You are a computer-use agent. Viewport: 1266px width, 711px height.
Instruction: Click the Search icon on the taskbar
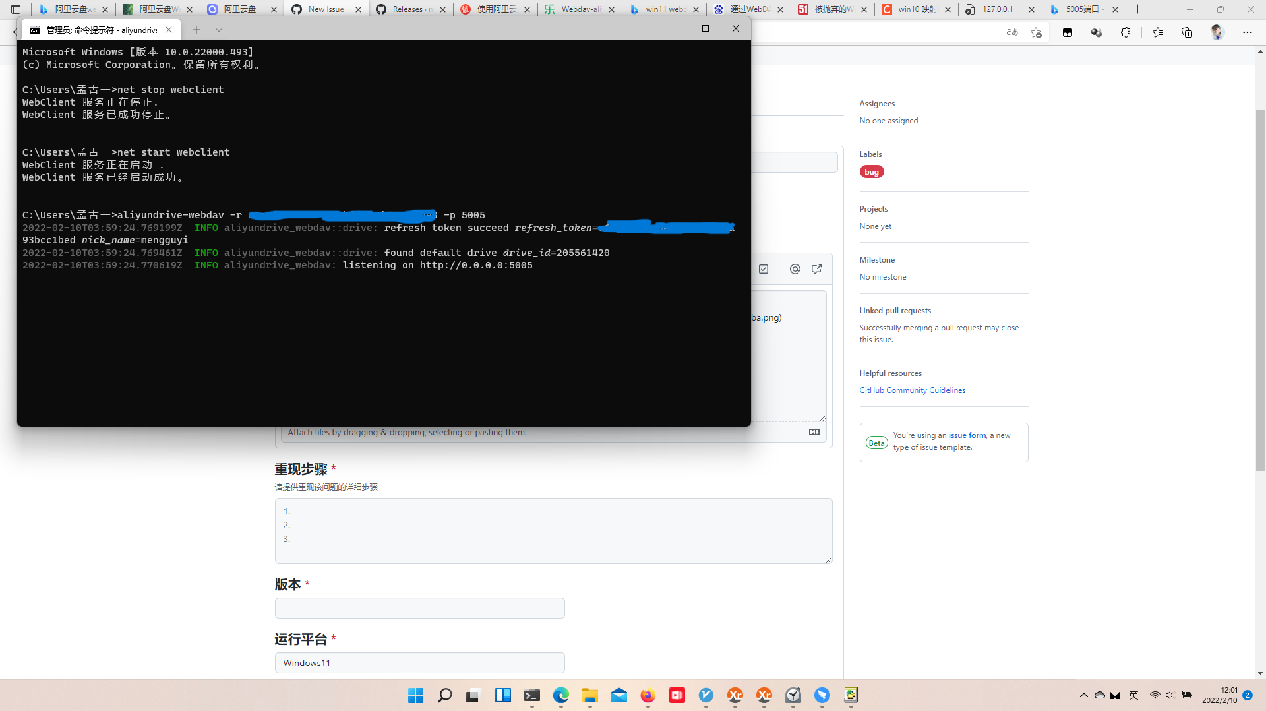pyautogui.click(x=445, y=696)
